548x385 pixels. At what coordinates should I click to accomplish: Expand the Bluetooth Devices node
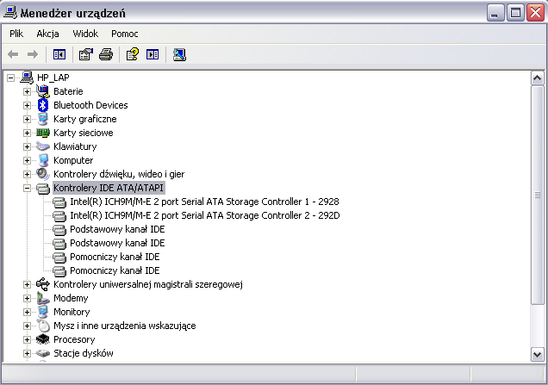[27, 105]
